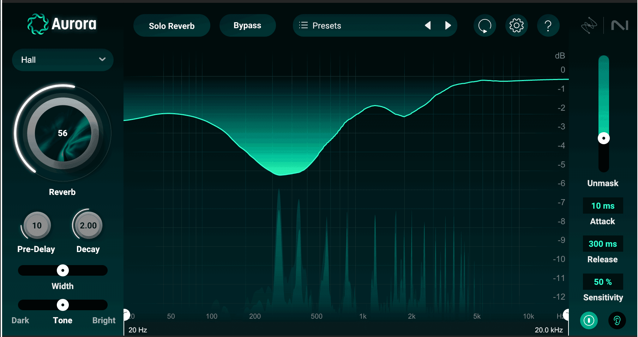Toggle the Unmask power button
The image size is (638, 337).
pos(589,320)
